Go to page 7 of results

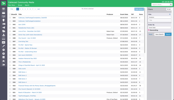tap(33, 9)
